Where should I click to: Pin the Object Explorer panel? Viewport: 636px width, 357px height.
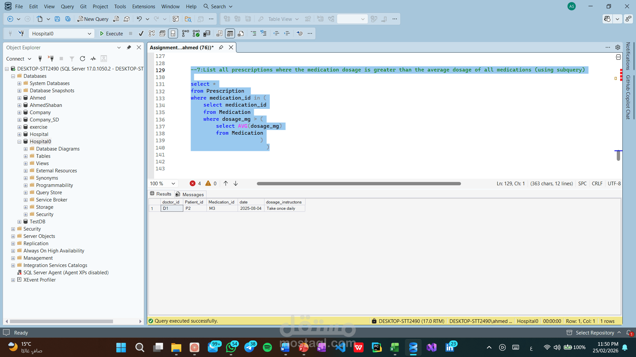(x=129, y=47)
